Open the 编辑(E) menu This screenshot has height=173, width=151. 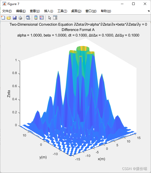tap(21, 11)
